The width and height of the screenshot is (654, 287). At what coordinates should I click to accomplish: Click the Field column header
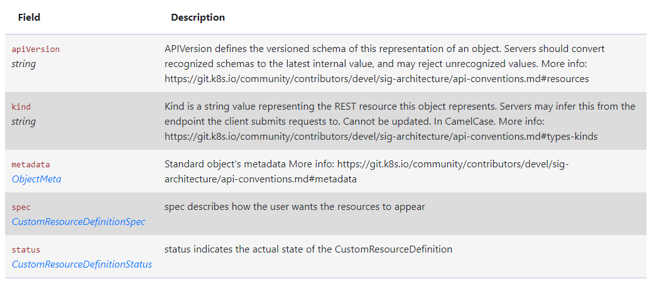coord(29,18)
